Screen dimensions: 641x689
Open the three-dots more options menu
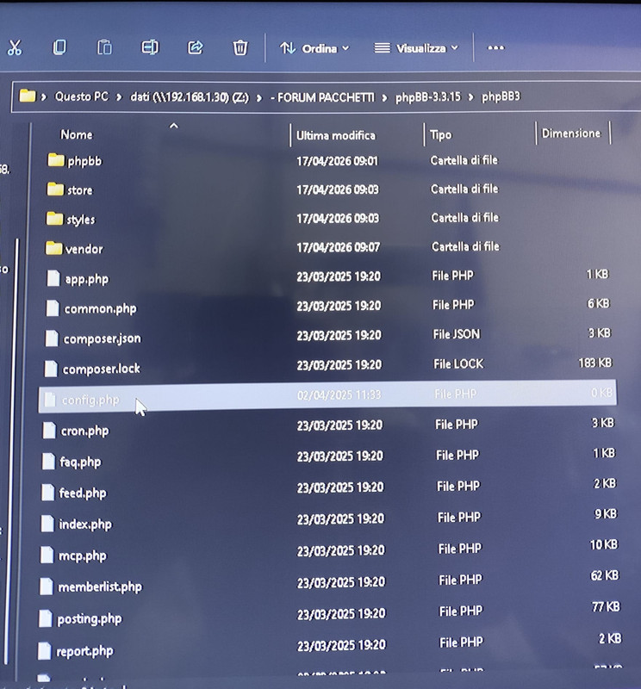[x=496, y=47]
